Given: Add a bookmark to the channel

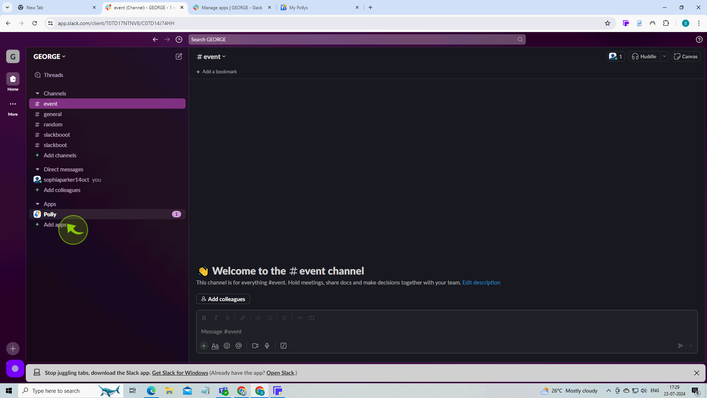Looking at the screenshot, I should point(217,72).
